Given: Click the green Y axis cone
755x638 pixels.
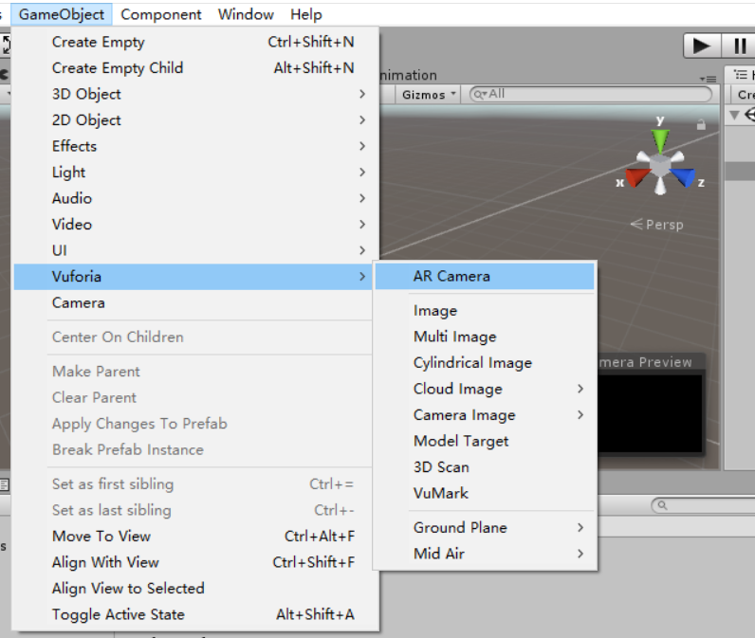Looking at the screenshot, I should click(660, 140).
